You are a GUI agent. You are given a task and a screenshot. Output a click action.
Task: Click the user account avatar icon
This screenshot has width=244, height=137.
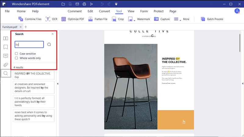237,11
